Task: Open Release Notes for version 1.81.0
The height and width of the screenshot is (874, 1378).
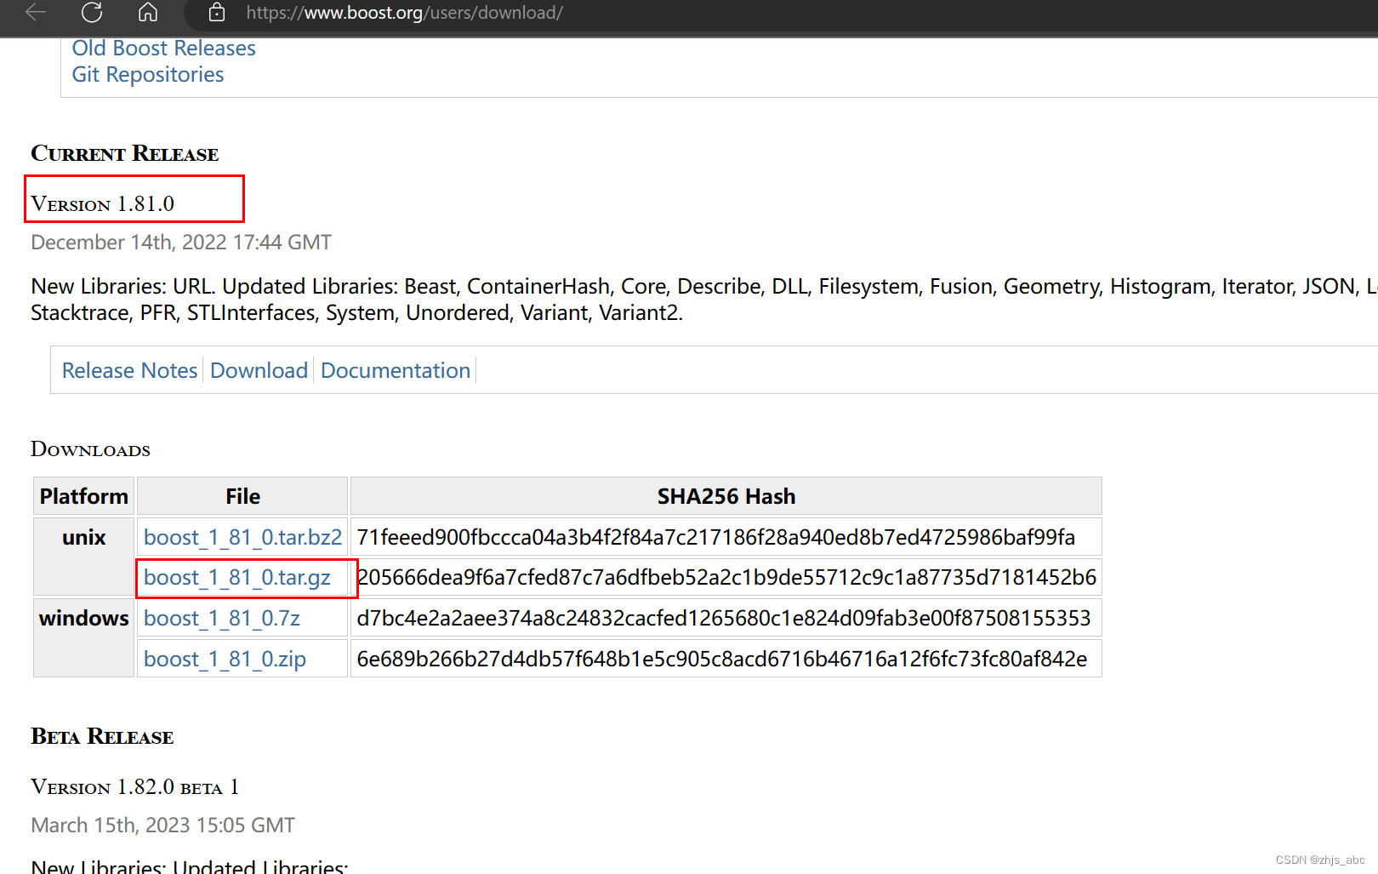Action: 129,371
